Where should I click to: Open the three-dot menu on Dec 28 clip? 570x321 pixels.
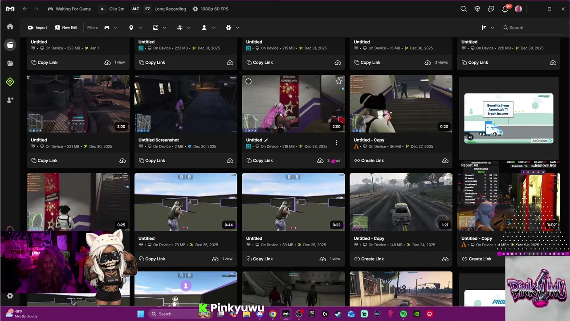[x=337, y=143]
